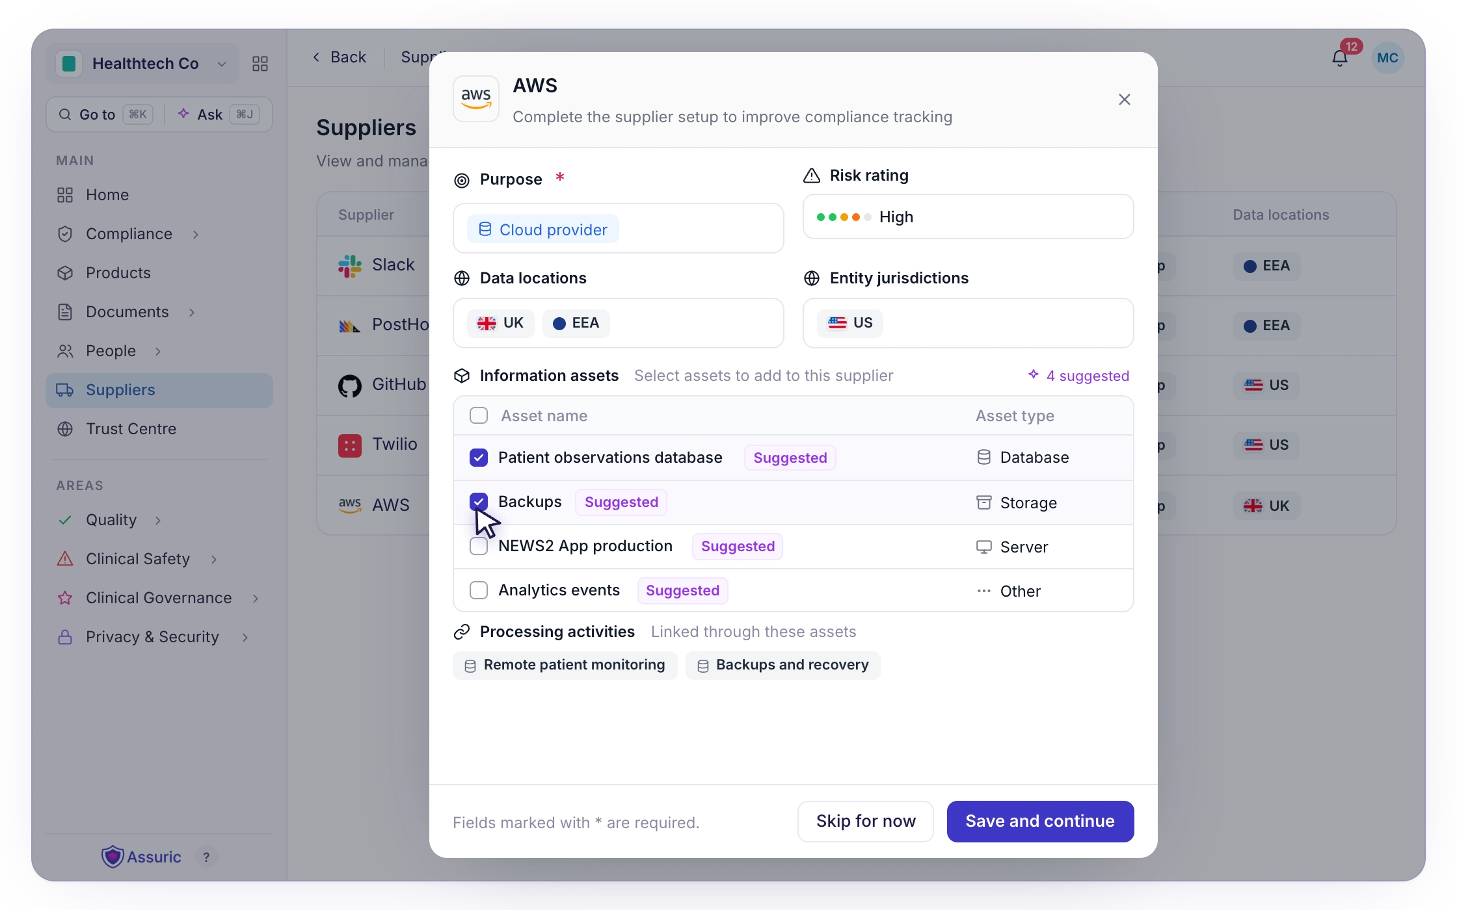Screen dimensions: 1457x910
Task: Click the Trust Centre globe icon
Action: (x=65, y=429)
